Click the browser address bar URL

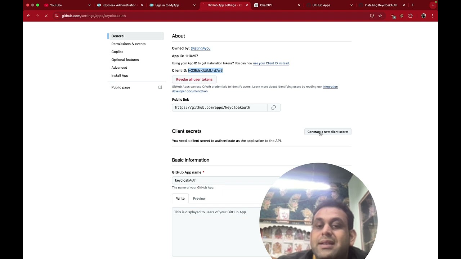(x=94, y=16)
